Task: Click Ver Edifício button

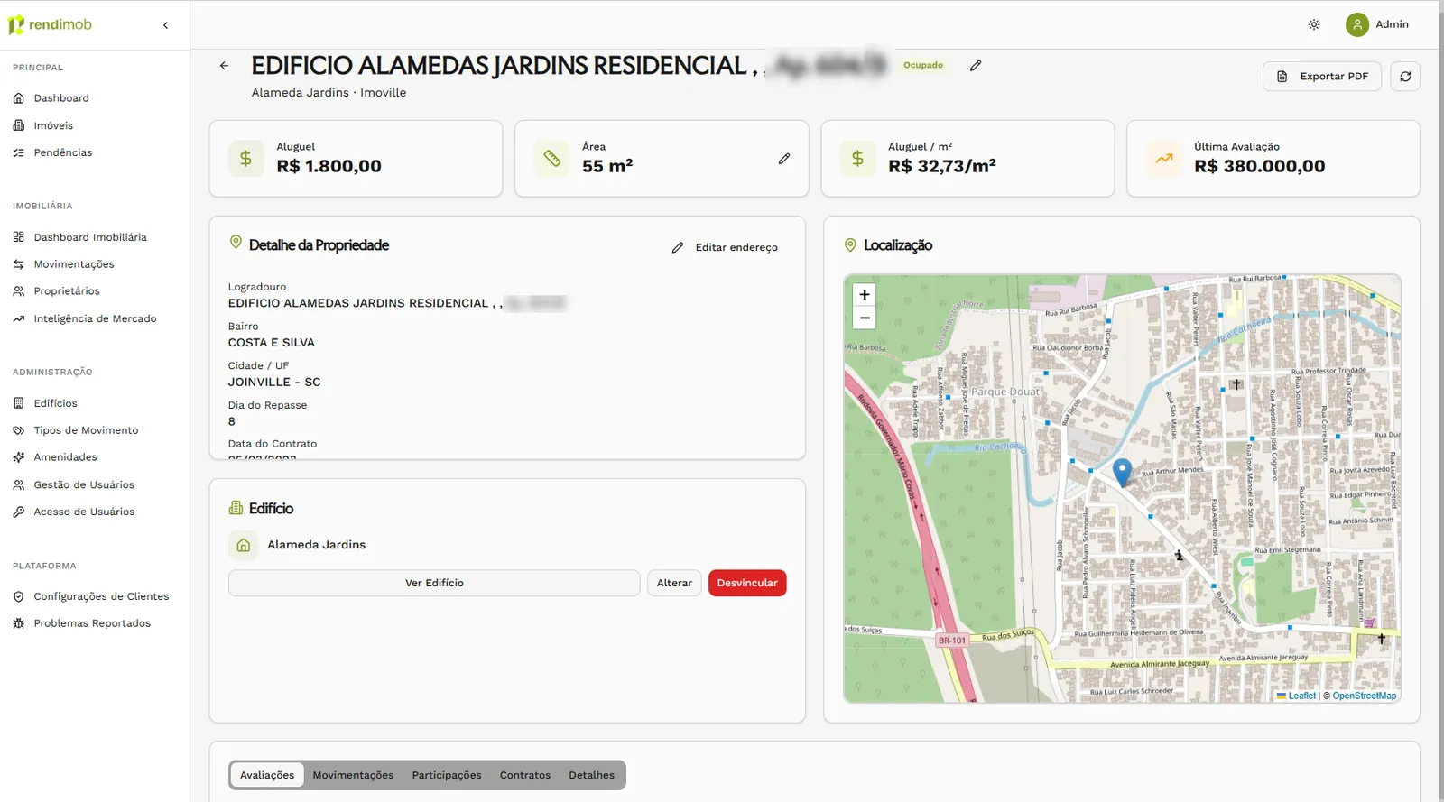Action: coord(434,583)
